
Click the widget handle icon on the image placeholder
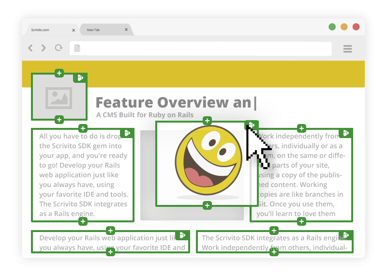pos(80,78)
